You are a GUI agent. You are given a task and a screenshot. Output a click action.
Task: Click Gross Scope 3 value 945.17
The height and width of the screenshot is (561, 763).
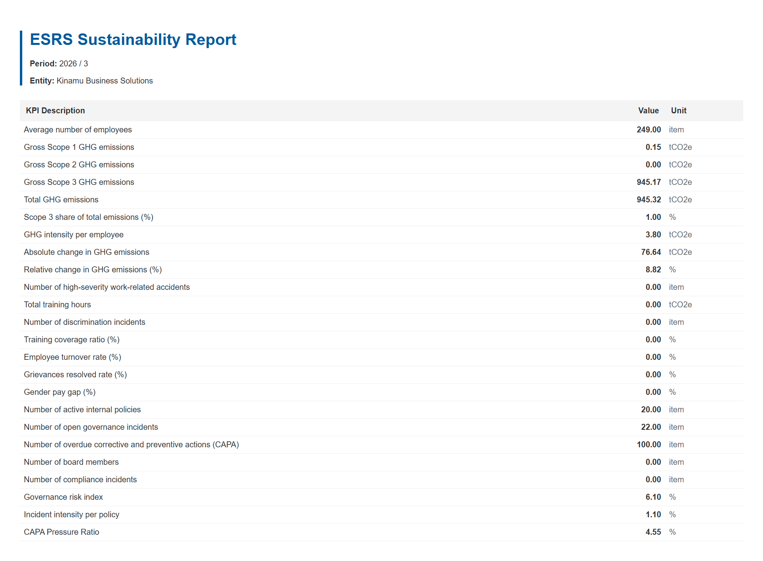649,182
